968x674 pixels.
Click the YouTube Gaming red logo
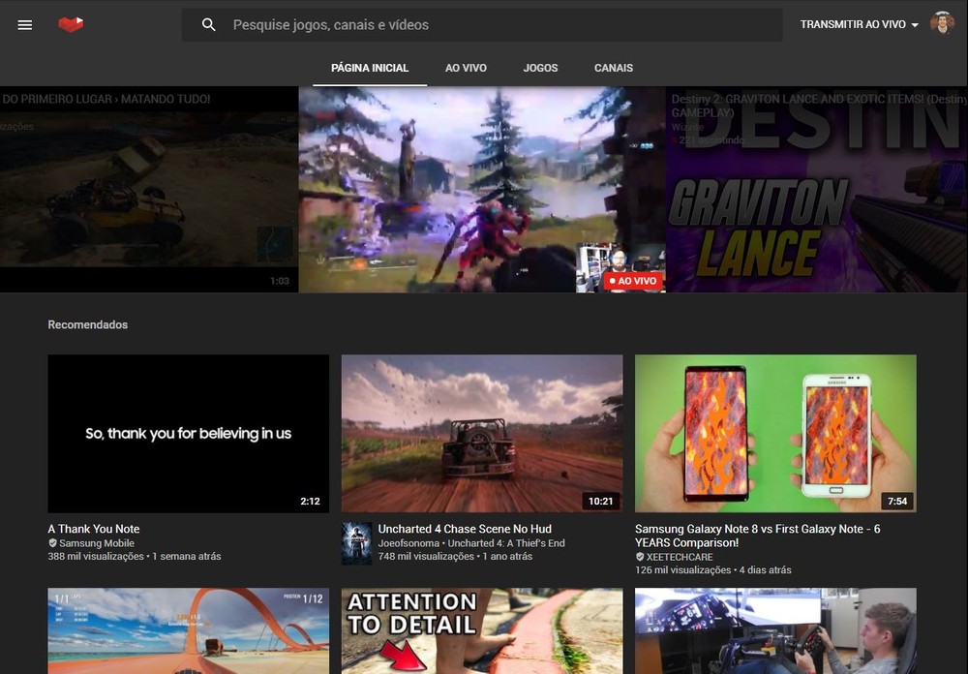[x=71, y=24]
